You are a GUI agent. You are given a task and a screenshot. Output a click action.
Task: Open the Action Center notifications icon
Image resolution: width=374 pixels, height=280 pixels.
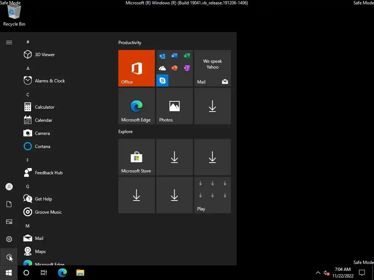[362, 273]
